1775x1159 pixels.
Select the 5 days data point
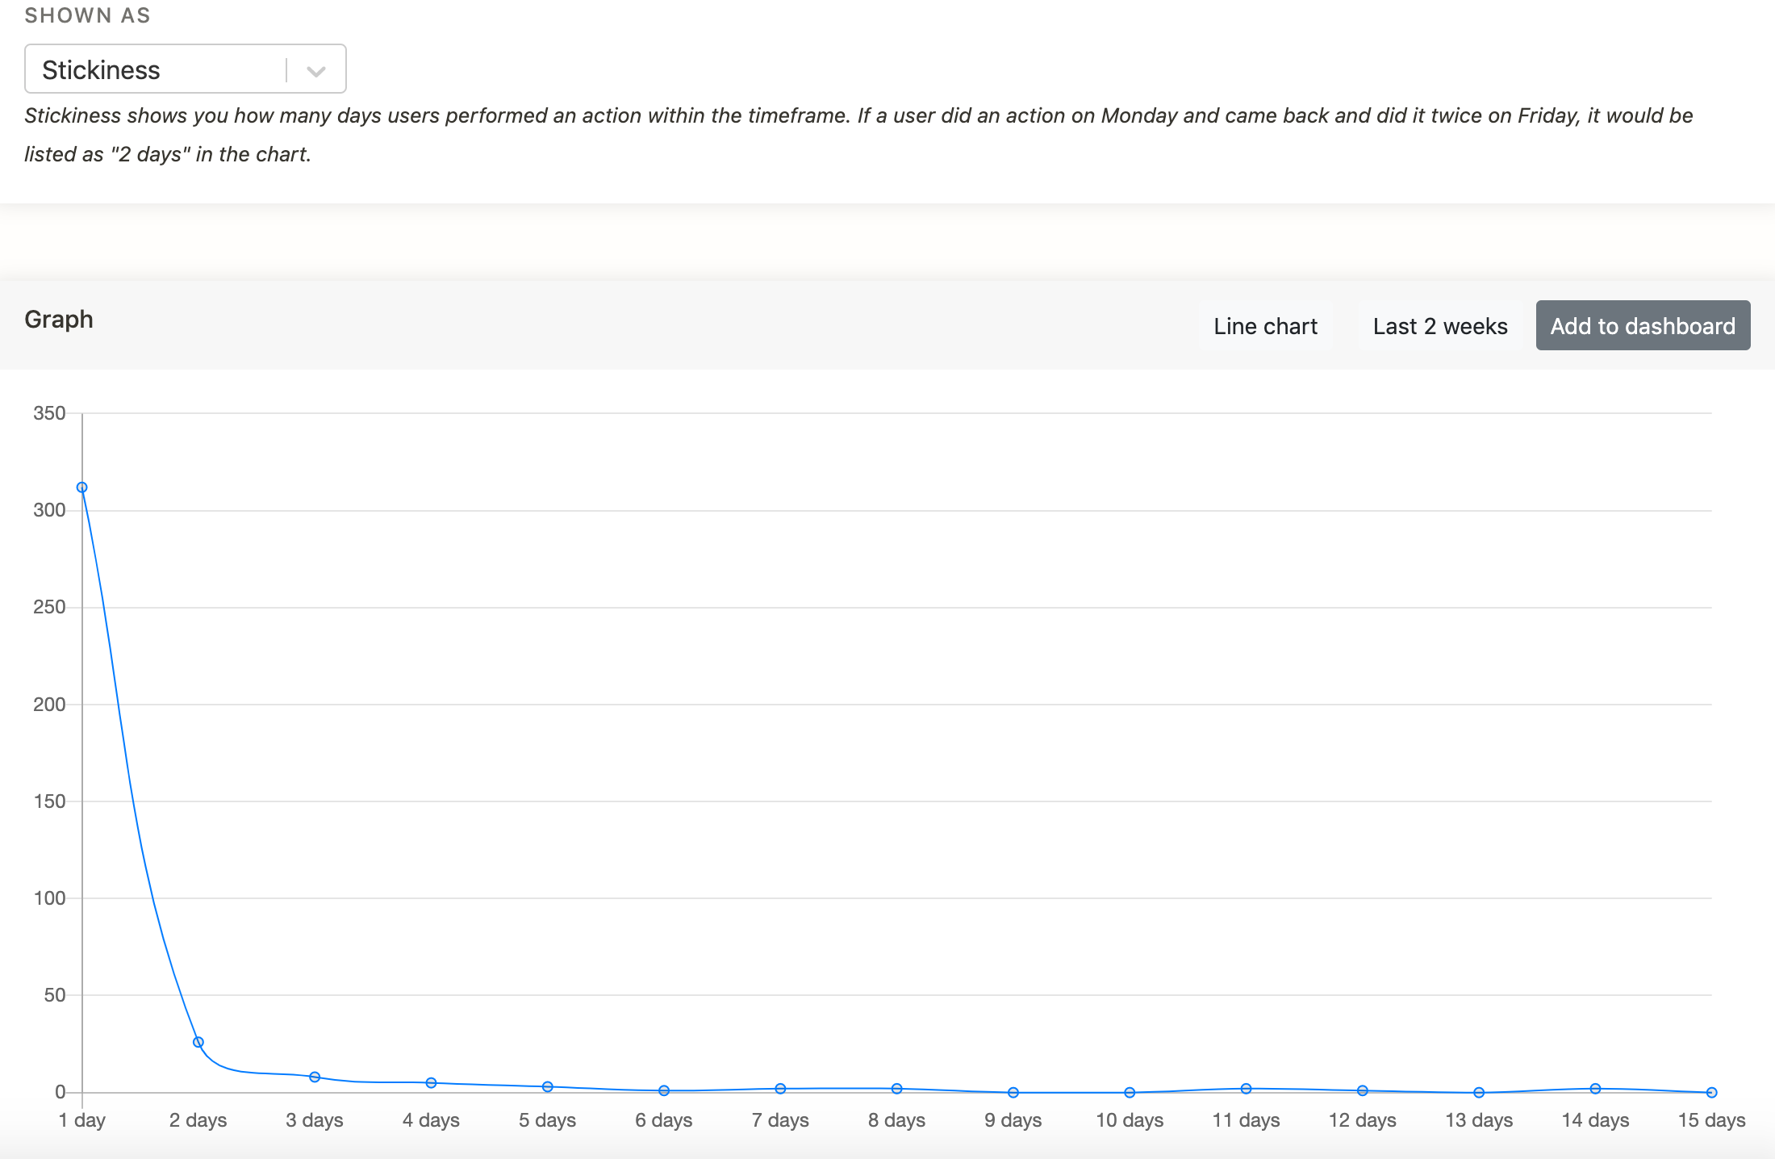[x=548, y=1086]
